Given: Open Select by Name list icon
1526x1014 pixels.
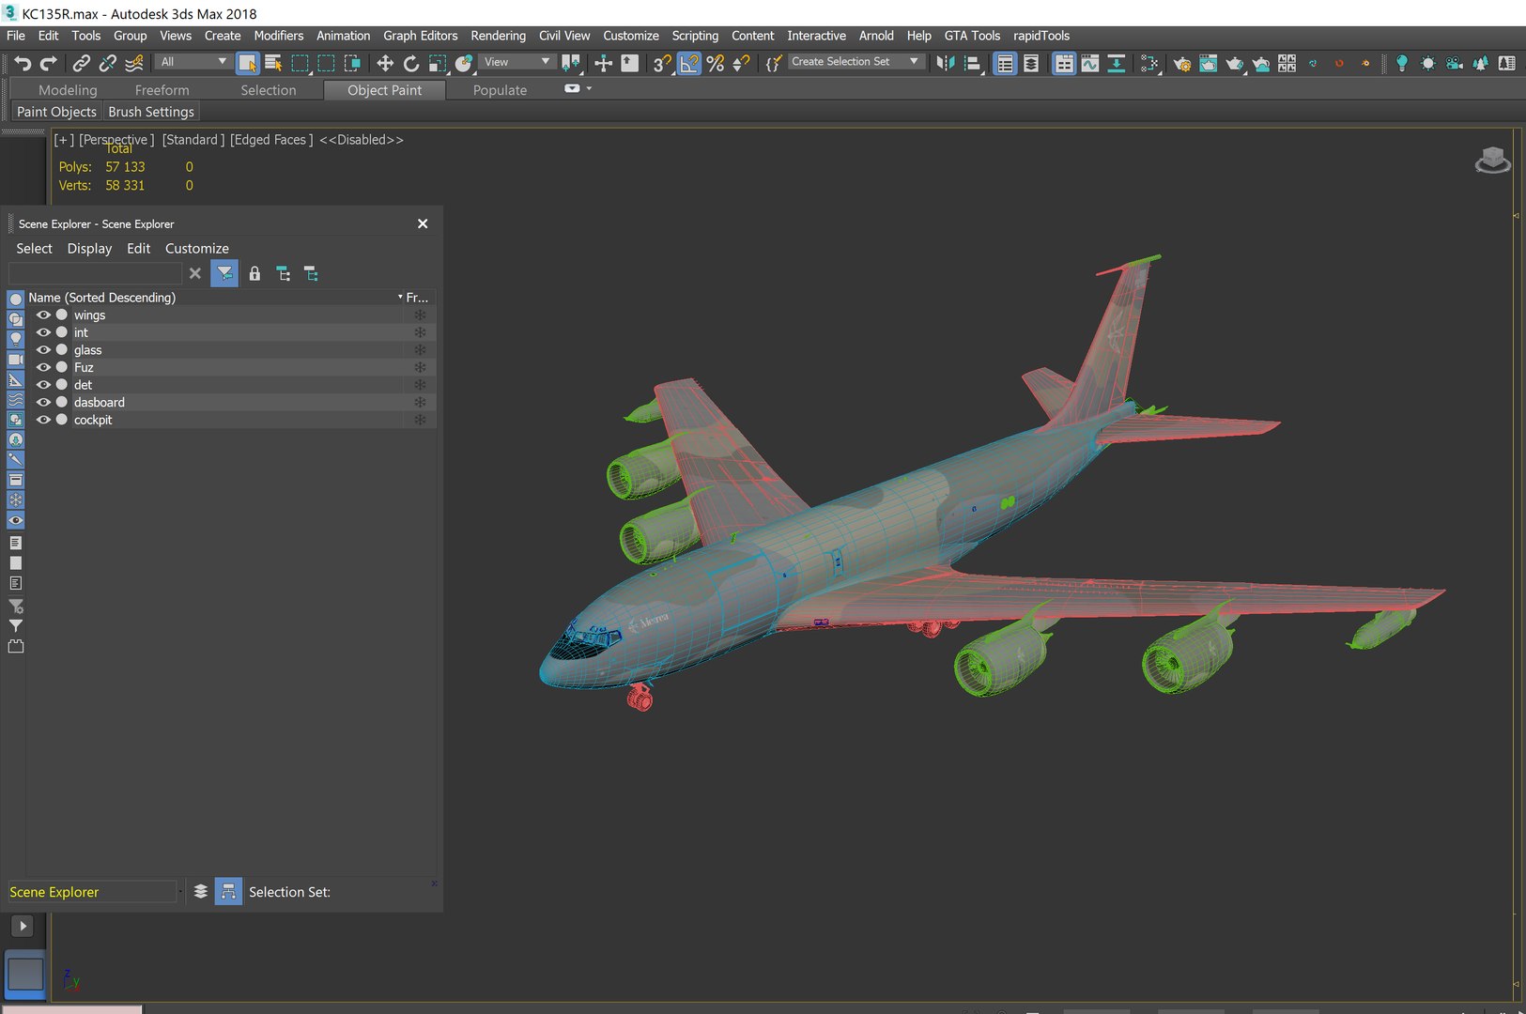Looking at the screenshot, I should coord(273,63).
